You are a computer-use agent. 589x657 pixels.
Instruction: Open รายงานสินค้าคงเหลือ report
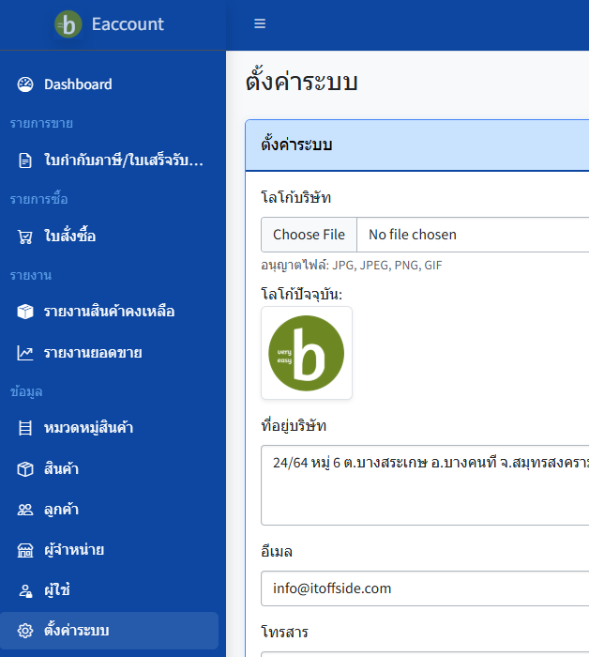click(109, 312)
